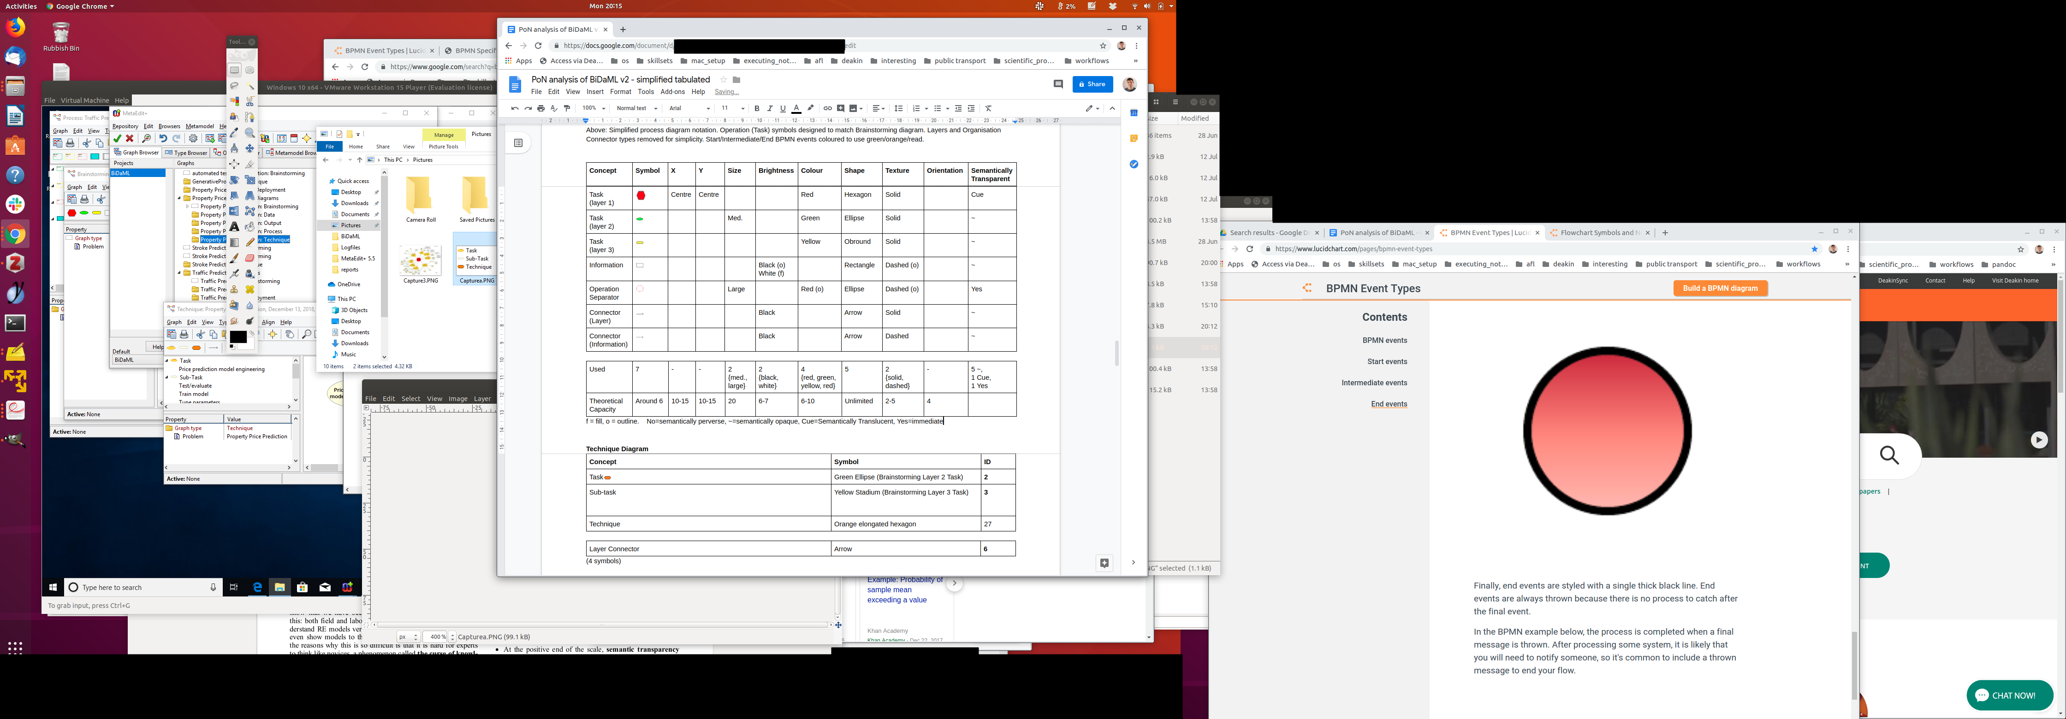This screenshot has height=719, width=2066.
Task: Click the increase indent icon
Action: click(971, 108)
